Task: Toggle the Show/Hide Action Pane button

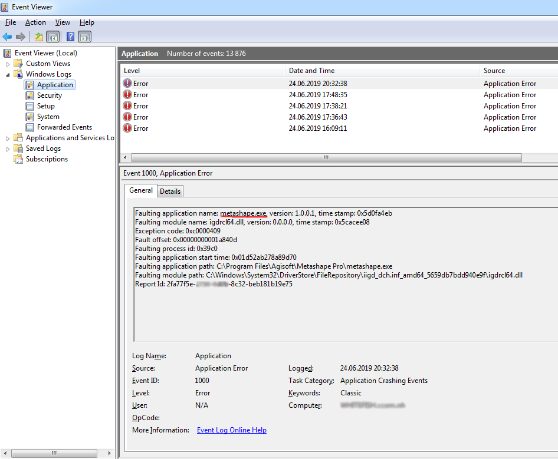Action: coord(85,37)
